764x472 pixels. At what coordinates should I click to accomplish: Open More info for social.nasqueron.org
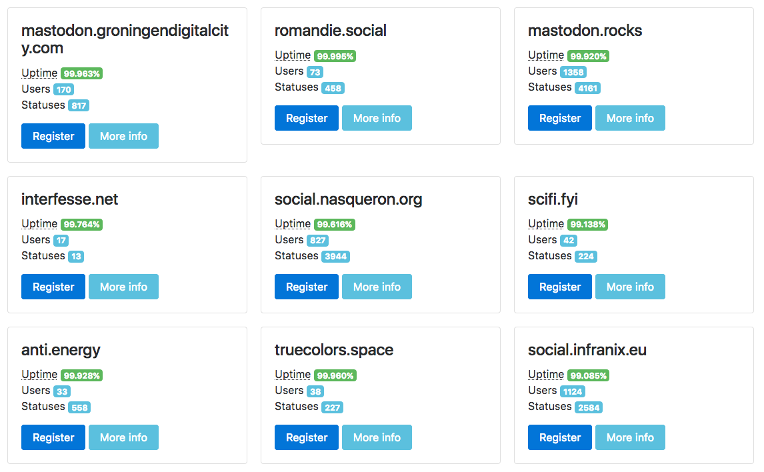click(x=377, y=287)
